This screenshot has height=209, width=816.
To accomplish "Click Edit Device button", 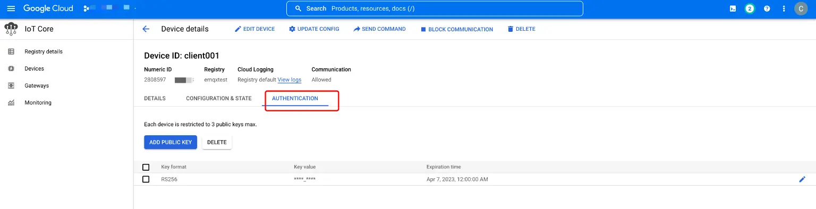I will point(255,29).
